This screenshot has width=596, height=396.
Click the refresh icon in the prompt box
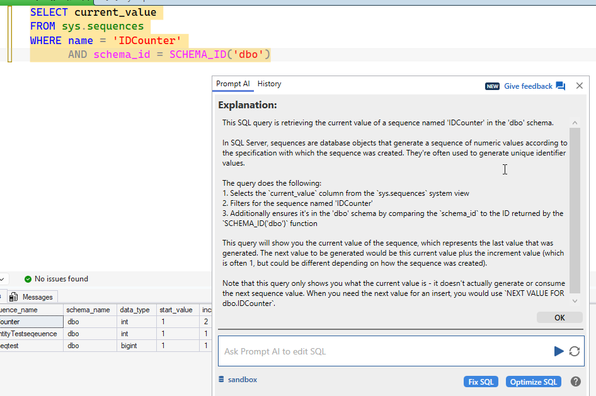pos(574,351)
